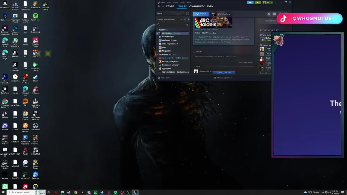The image size is (347, 195).
Task: Open the Steam announcements megaphone icon
Action: pos(250,2)
